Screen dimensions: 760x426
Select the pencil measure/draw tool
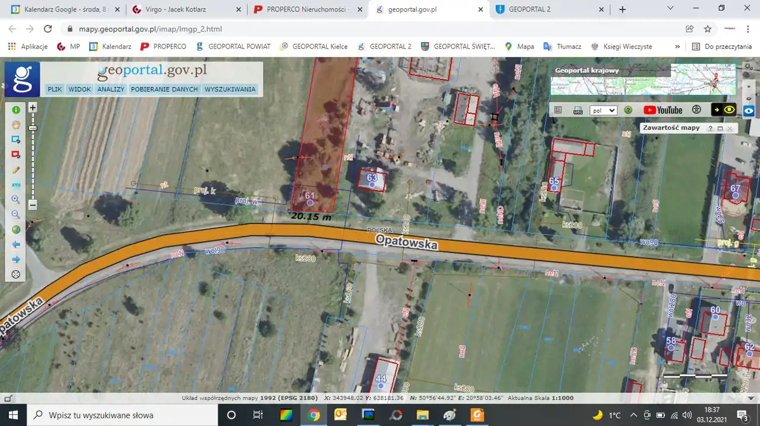(16, 169)
